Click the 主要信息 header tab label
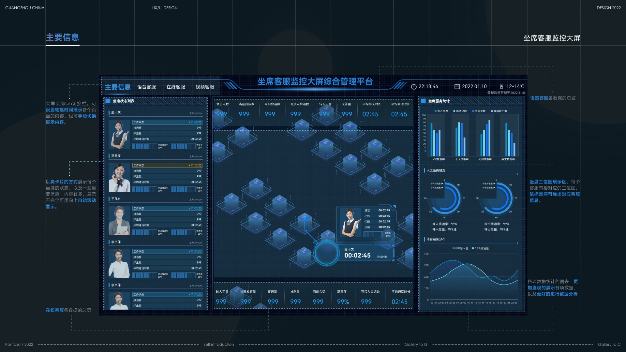The image size is (626, 352). click(x=118, y=87)
